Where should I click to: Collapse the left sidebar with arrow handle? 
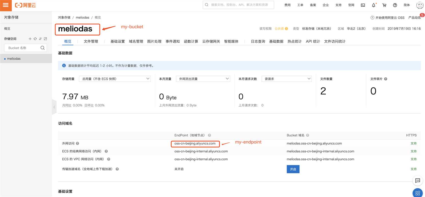pos(54,107)
